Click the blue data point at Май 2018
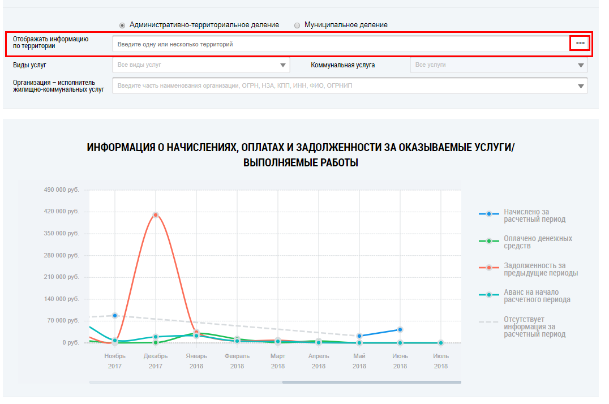 point(359,336)
